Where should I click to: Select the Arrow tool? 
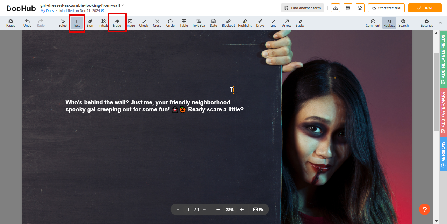(x=287, y=23)
